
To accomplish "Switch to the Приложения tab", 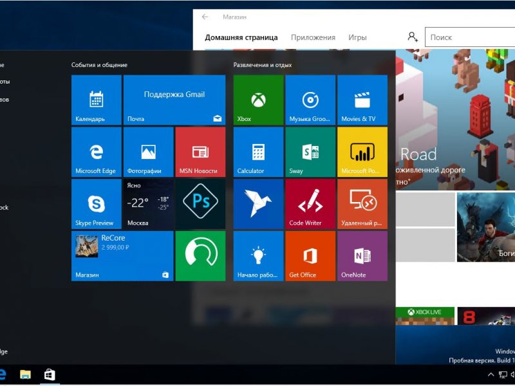I will point(313,37).
